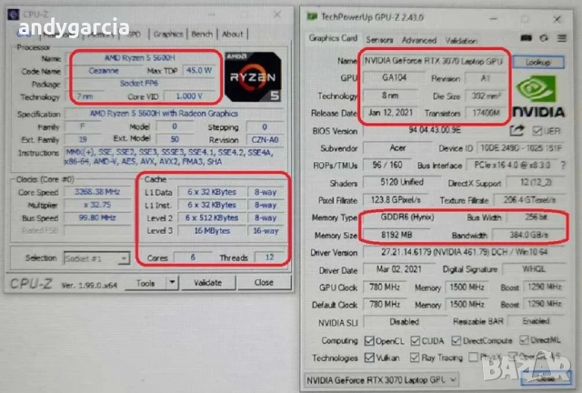Click the NVIDIA logo in GPU-Z

coord(538,96)
